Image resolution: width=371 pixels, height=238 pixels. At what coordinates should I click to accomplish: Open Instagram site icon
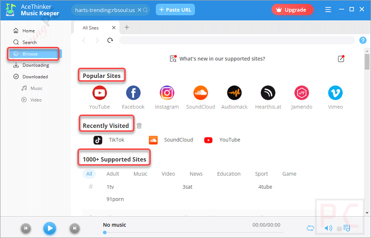point(167,93)
